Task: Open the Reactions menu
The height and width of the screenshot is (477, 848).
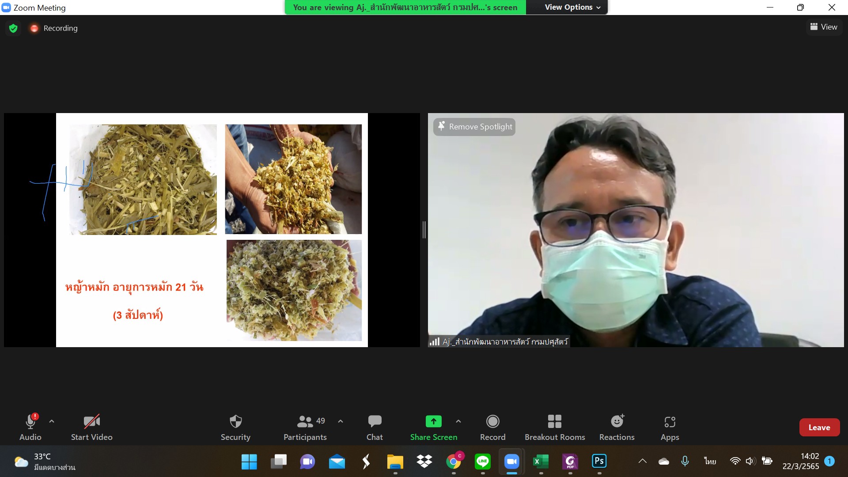Action: 617,427
